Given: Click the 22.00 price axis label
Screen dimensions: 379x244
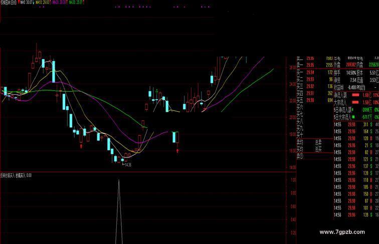Looking at the screenshot, I should click(293, 101).
